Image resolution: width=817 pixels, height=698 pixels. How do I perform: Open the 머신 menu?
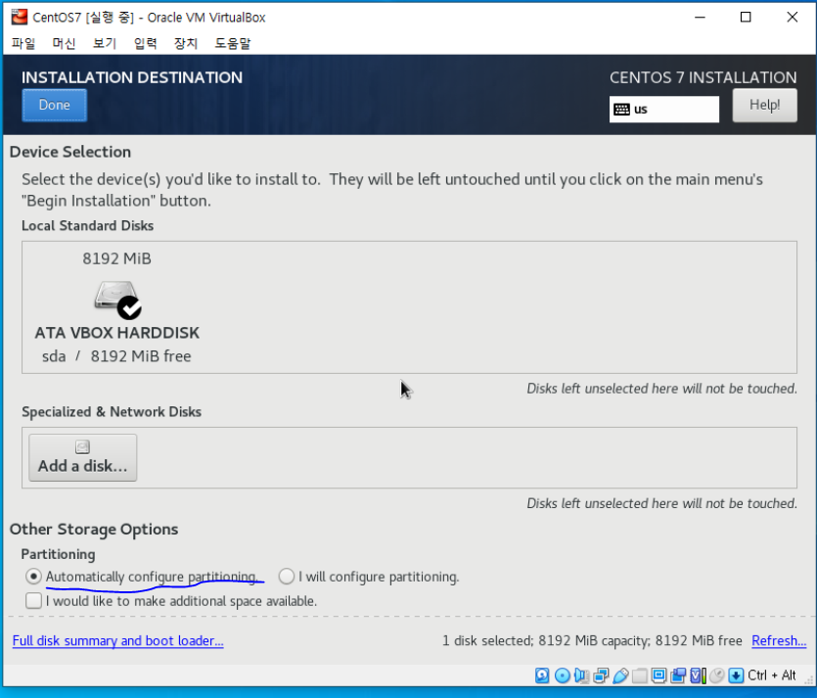point(65,43)
